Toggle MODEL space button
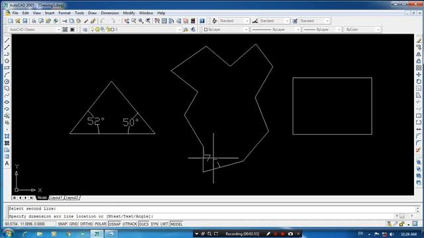The image size is (424, 238). pyautogui.click(x=176, y=224)
